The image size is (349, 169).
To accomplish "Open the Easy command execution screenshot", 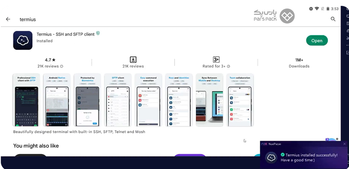I will pos(148,100).
